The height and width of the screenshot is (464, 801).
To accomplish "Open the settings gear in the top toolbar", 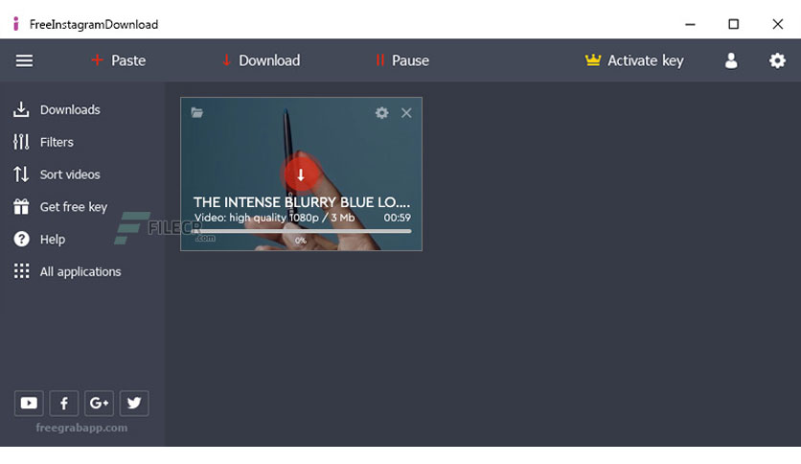I will point(777,60).
